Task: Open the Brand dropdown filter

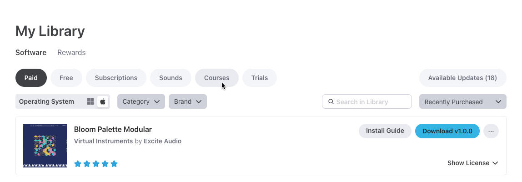Action: tap(187, 101)
